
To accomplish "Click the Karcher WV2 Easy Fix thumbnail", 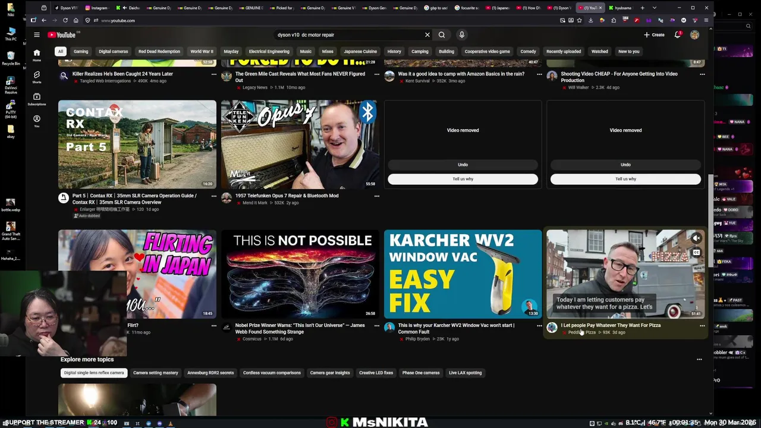I will point(463,274).
